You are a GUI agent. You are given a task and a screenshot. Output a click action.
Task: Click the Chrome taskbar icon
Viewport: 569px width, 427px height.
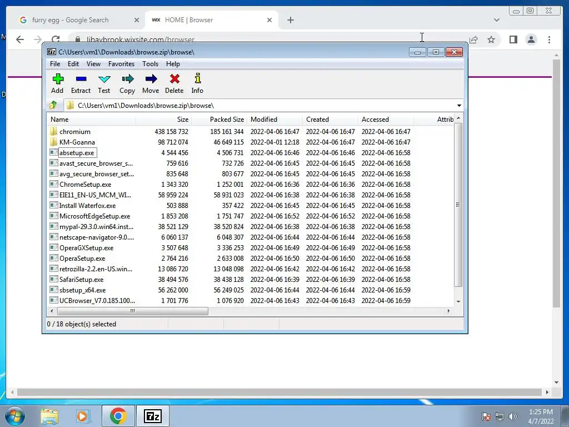click(x=118, y=416)
